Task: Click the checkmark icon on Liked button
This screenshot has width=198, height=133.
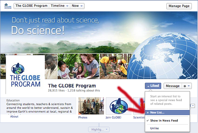Action: [x=148, y=86]
